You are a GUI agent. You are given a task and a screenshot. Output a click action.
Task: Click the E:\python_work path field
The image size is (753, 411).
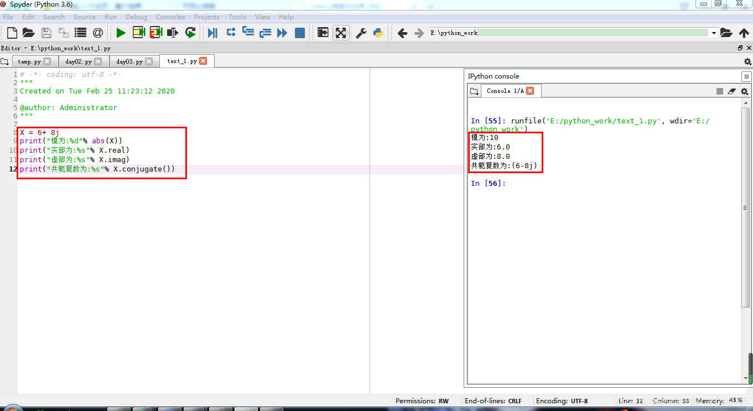tap(569, 33)
